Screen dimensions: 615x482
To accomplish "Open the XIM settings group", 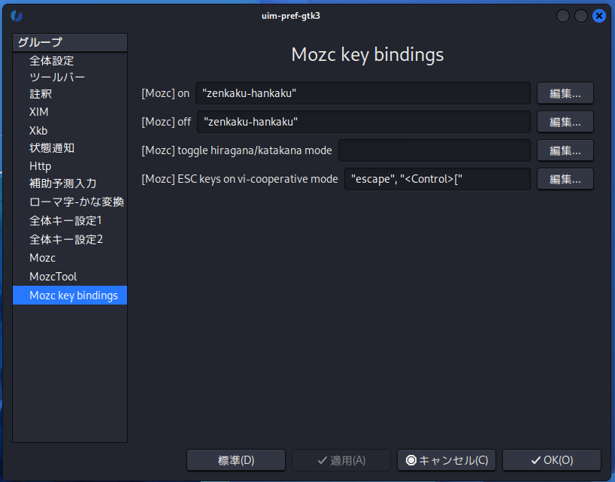I will coord(70,112).
